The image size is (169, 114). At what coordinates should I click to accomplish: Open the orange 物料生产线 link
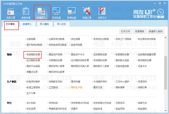(77, 87)
